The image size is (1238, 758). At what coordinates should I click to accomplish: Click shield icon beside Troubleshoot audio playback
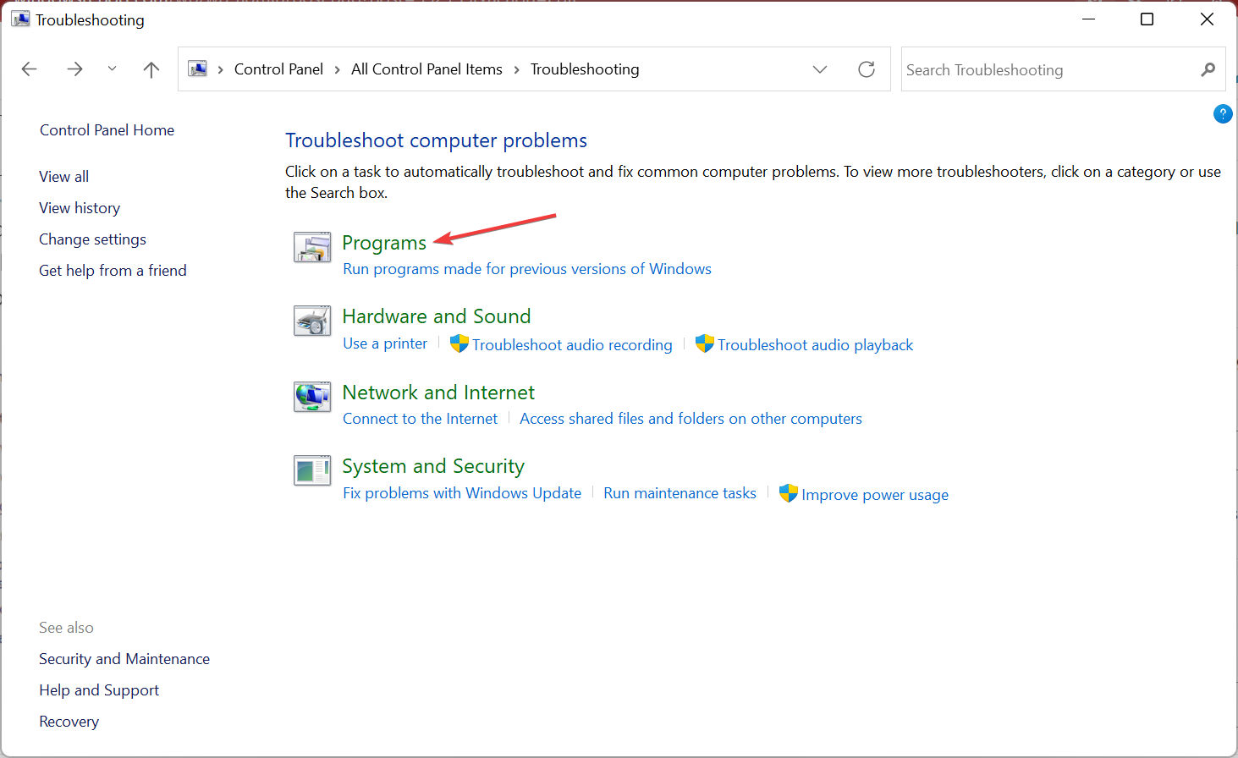tap(705, 343)
